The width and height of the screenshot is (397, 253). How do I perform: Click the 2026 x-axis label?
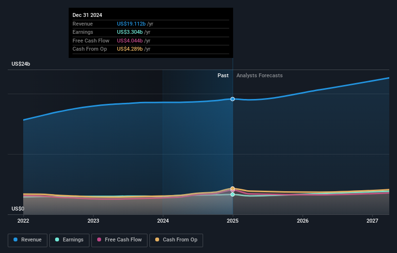[303, 221]
